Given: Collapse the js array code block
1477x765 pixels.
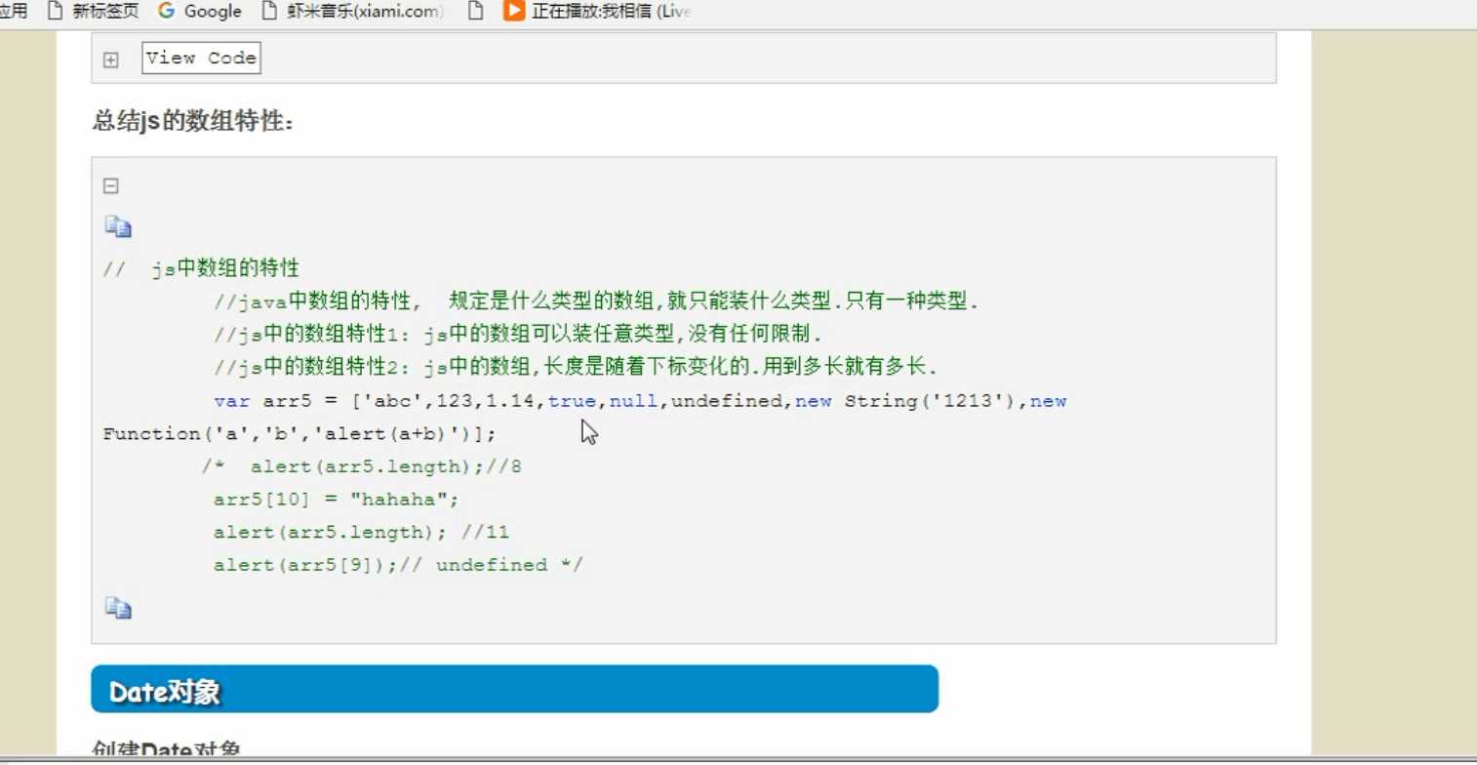Looking at the screenshot, I should pos(111,185).
